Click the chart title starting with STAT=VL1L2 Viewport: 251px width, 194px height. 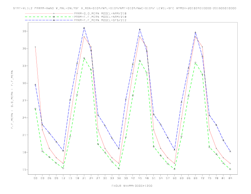pos(125,8)
